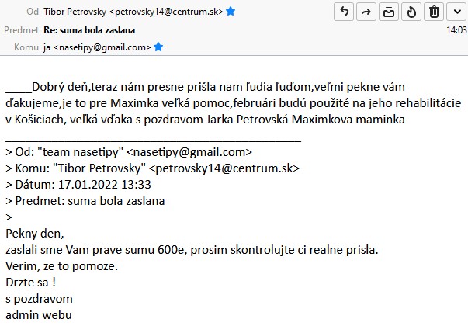The image size is (468, 326).
Task: Open the petrovsky14@centrum.sk address in the quoted Komu line
Action: tap(224, 168)
